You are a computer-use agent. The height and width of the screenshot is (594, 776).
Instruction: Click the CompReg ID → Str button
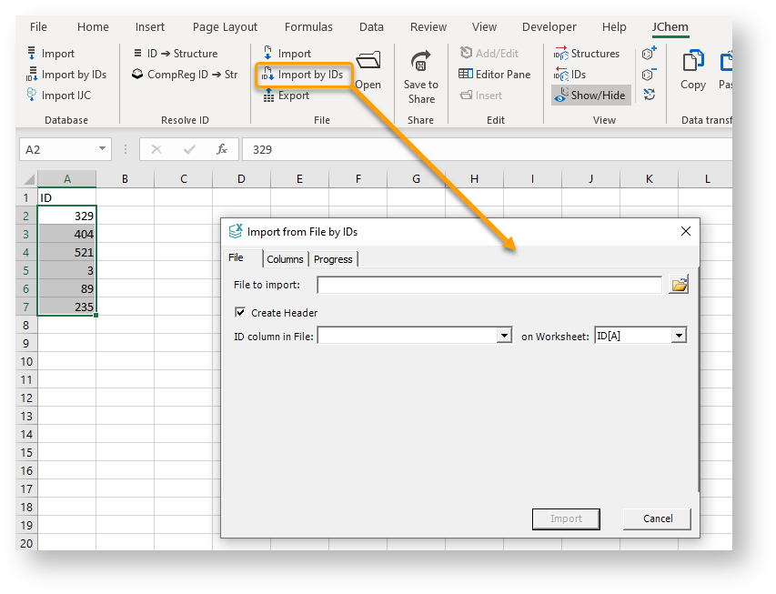point(185,75)
